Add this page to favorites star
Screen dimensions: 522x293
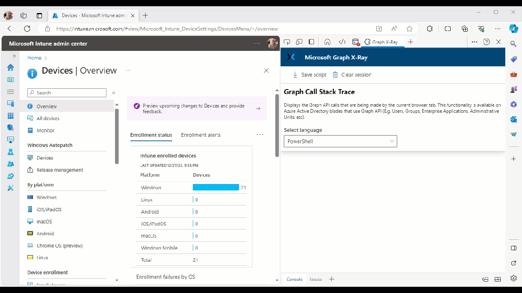point(409,29)
